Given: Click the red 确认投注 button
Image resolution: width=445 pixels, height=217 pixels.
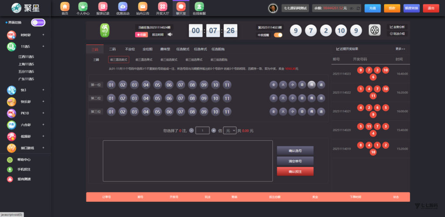Looking at the screenshot, I should tap(295, 171).
